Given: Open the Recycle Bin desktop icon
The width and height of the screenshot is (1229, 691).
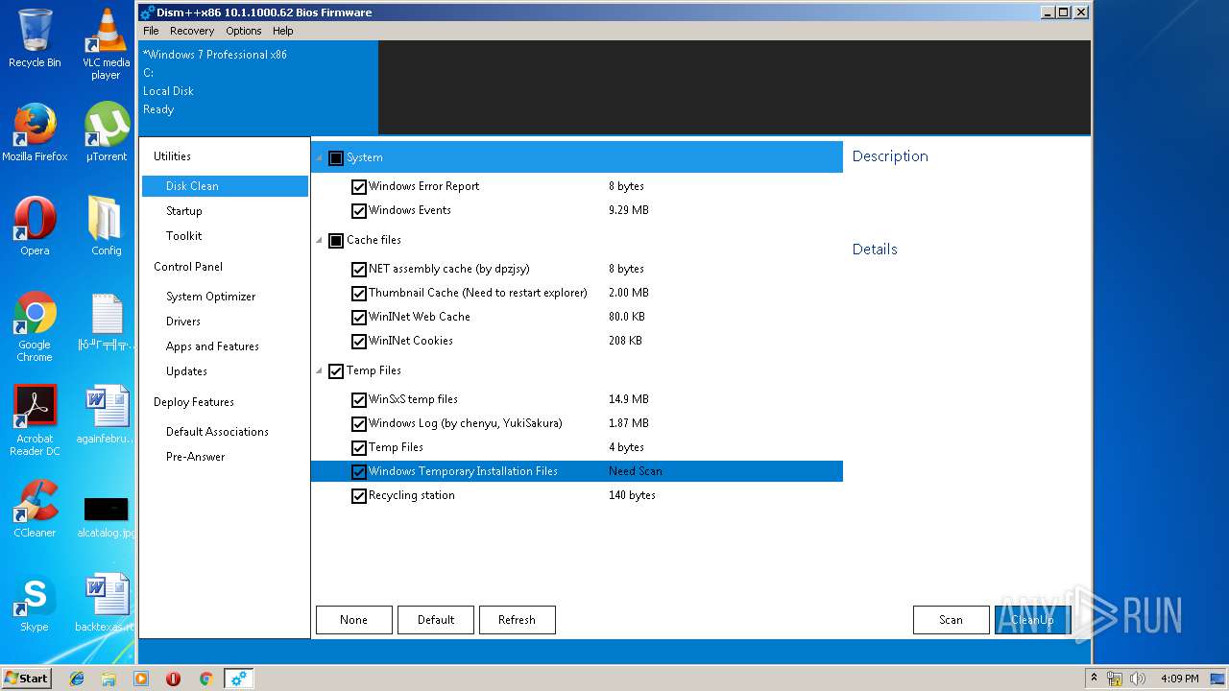Looking at the screenshot, I should tap(35, 38).
